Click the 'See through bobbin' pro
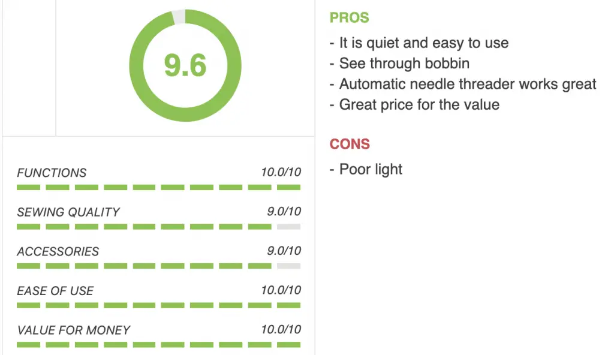This screenshot has height=355, width=614. [x=404, y=64]
